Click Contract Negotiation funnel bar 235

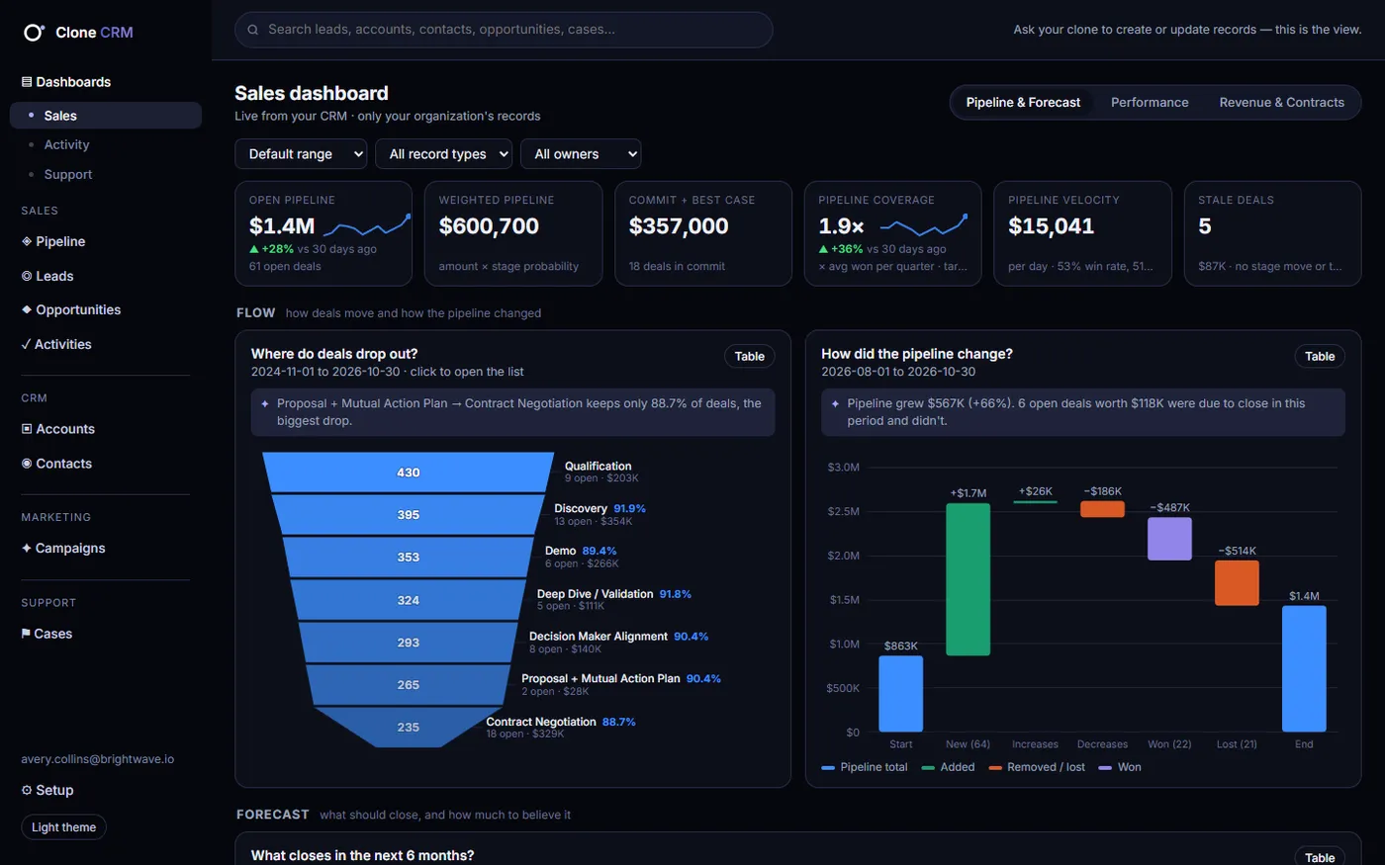click(x=409, y=727)
